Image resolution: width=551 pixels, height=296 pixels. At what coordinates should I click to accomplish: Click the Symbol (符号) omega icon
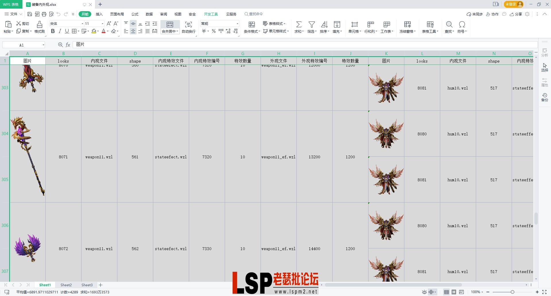[462, 24]
